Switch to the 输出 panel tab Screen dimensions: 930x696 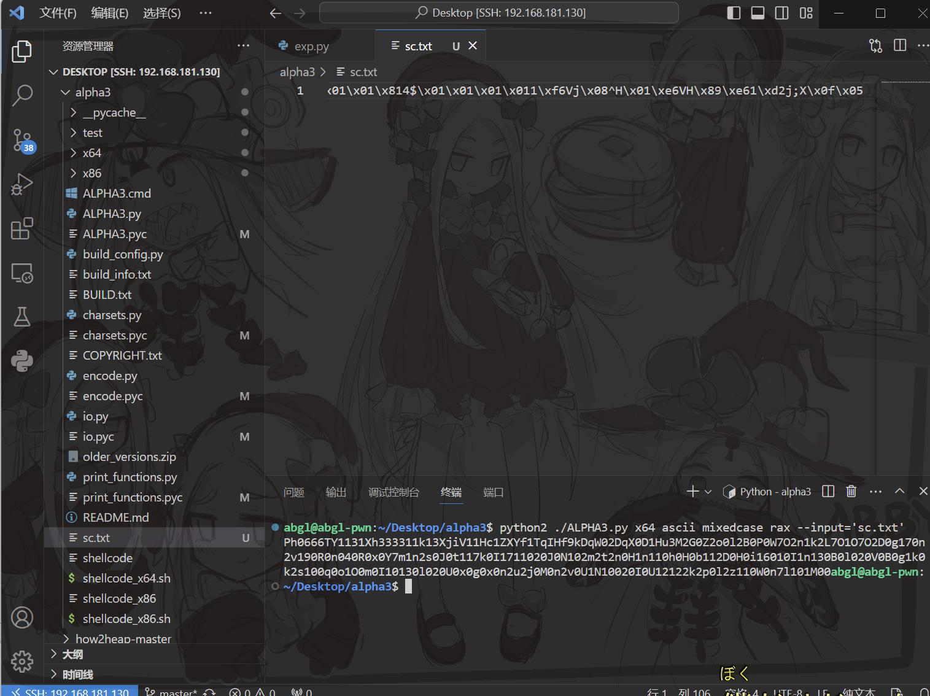coord(336,492)
